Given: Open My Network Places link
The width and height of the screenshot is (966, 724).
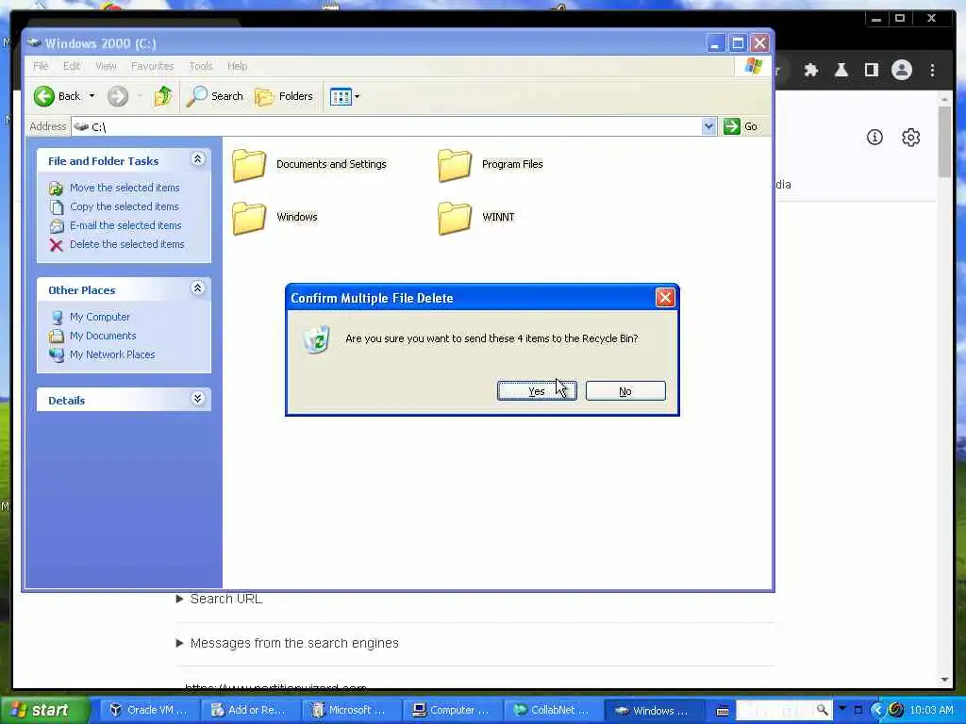Looking at the screenshot, I should click(112, 354).
